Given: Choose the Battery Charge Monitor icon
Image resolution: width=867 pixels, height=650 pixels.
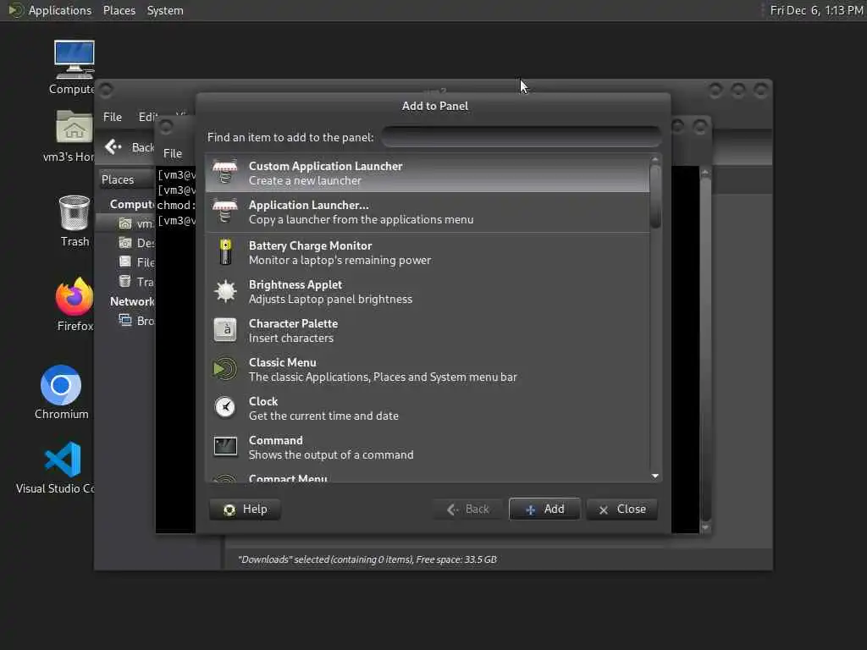Looking at the screenshot, I should point(225,252).
